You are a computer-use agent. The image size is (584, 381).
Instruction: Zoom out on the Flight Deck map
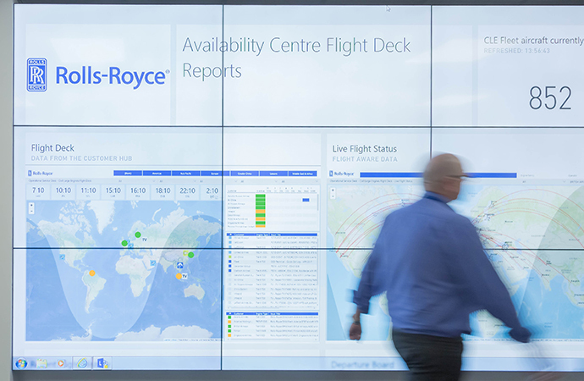click(31, 211)
